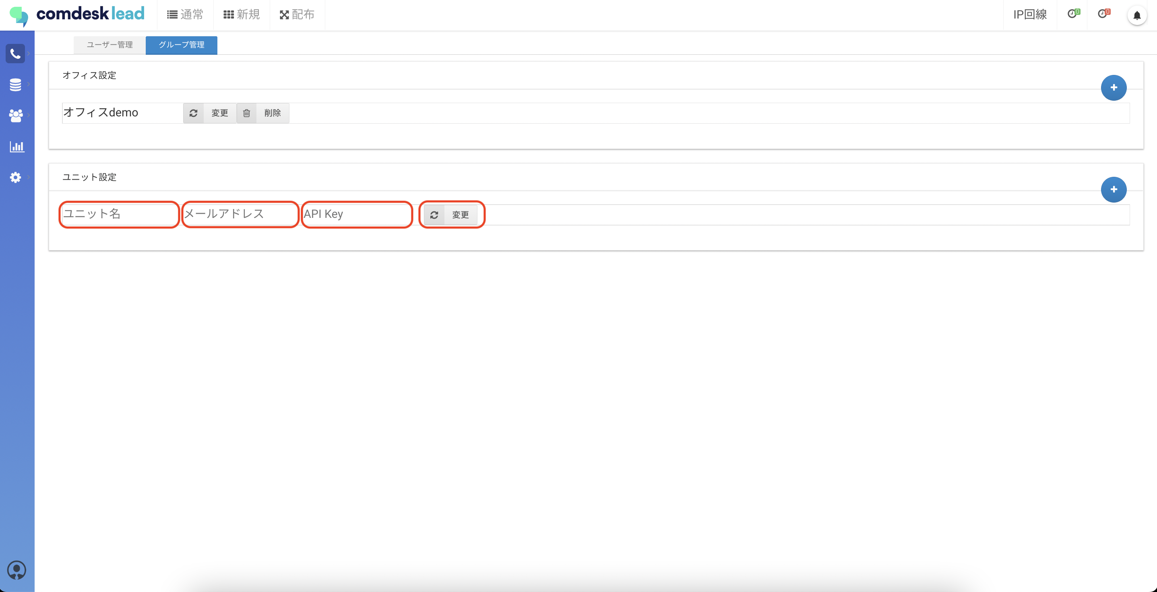Focus the API Key input field
This screenshot has height=592, width=1157.
click(356, 214)
